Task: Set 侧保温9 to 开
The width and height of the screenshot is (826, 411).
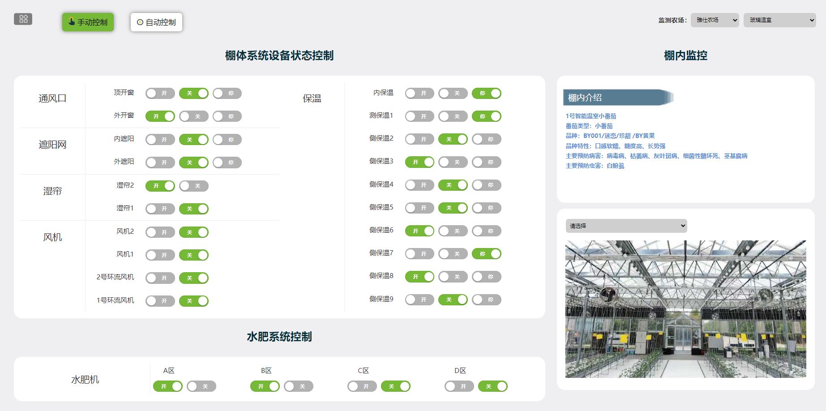Action: coord(419,300)
